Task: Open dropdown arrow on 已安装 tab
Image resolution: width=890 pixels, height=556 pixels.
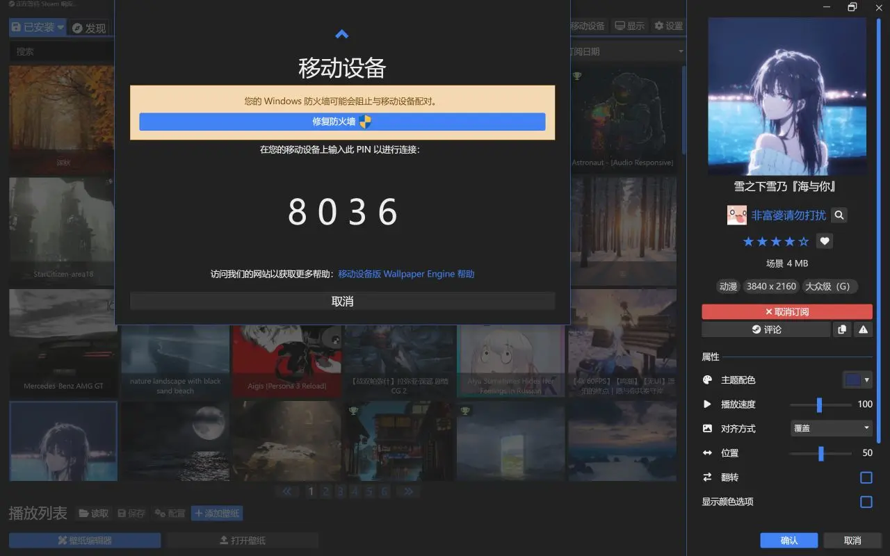Action: tap(60, 27)
